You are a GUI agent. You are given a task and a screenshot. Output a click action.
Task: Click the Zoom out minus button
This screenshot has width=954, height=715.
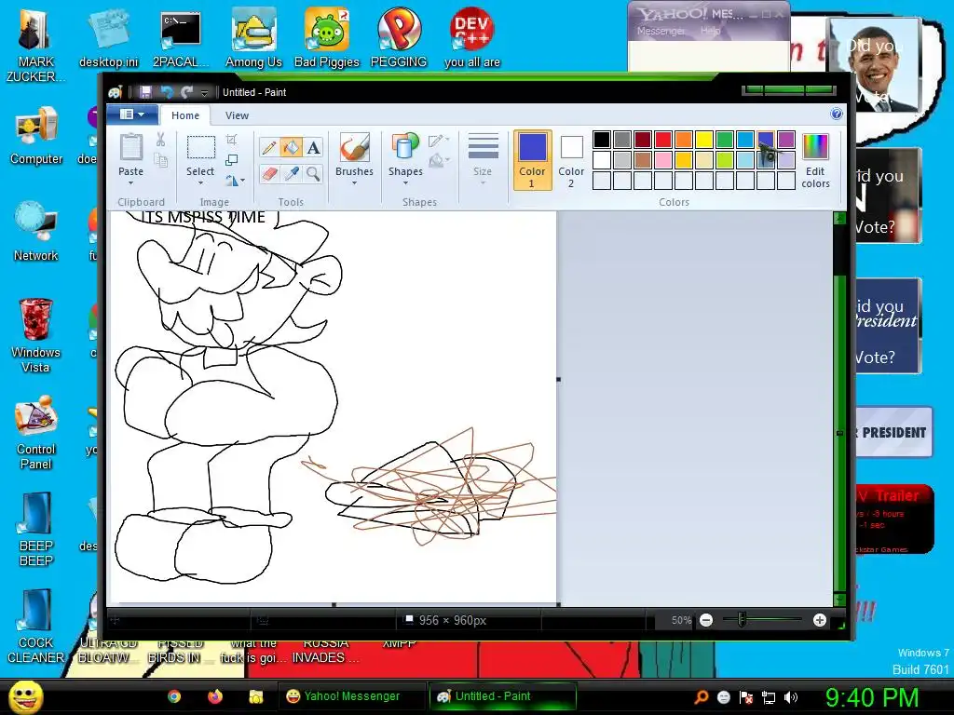pos(706,620)
